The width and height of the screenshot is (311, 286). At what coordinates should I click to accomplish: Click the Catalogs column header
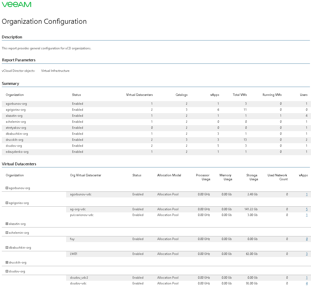(x=181, y=95)
